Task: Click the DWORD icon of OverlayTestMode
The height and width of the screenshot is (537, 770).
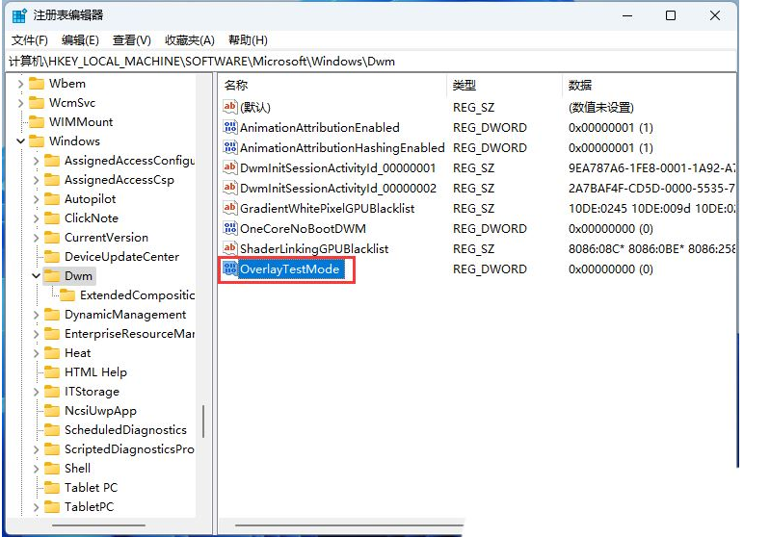Action: (x=229, y=268)
